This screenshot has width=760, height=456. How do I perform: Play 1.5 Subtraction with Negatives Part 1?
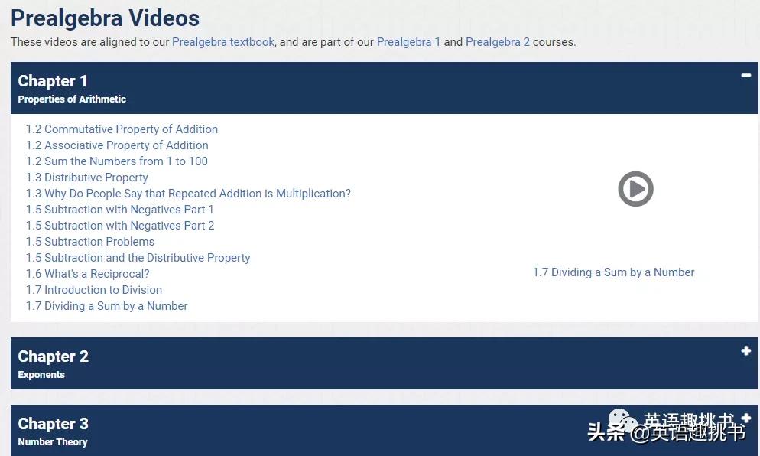pos(119,209)
